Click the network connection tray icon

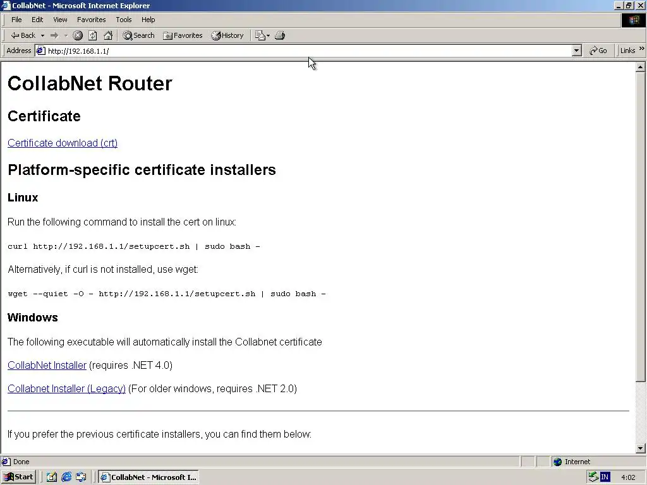(593, 477)
